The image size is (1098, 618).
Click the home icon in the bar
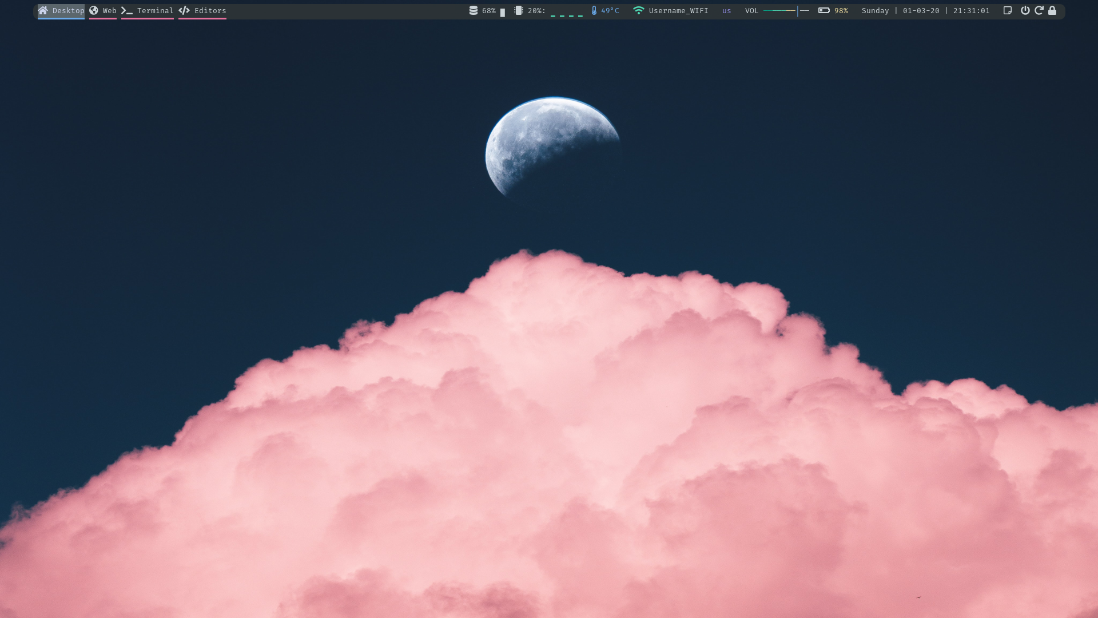point(43,10)
